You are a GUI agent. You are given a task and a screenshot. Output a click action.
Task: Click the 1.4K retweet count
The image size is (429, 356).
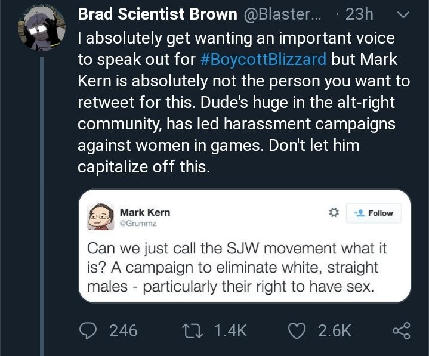pos(230,330)
